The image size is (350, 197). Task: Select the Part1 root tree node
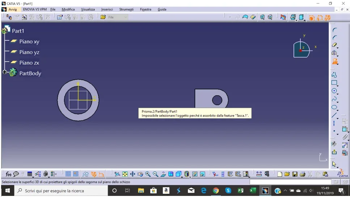click(x=18, y=31)
